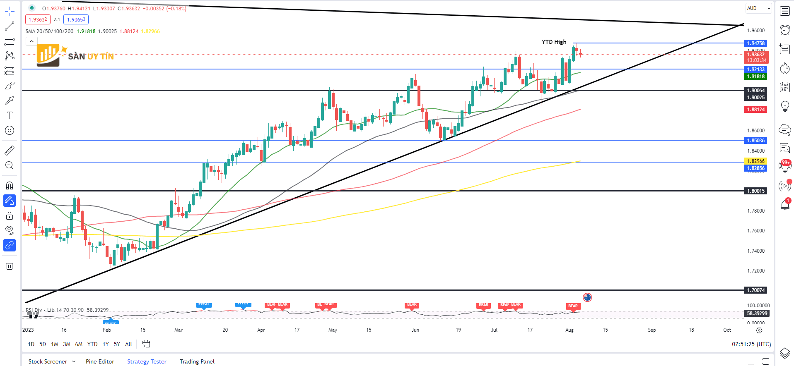The height and width of the screenshot is (366, 794).
Task: Open the hotlists flame icon
Action: (x=785, y=68)
